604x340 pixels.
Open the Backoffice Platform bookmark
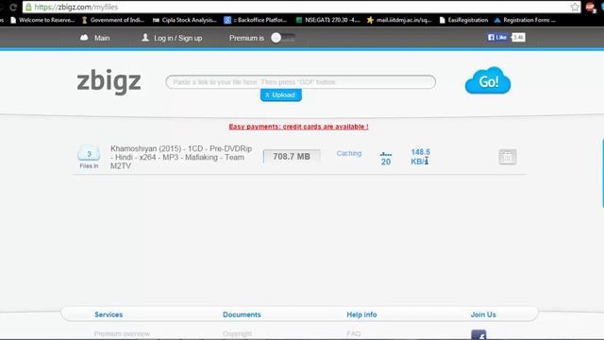[x=256, y=20]
